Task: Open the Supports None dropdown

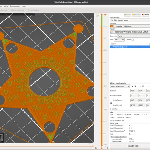Action: click(133, 36)
